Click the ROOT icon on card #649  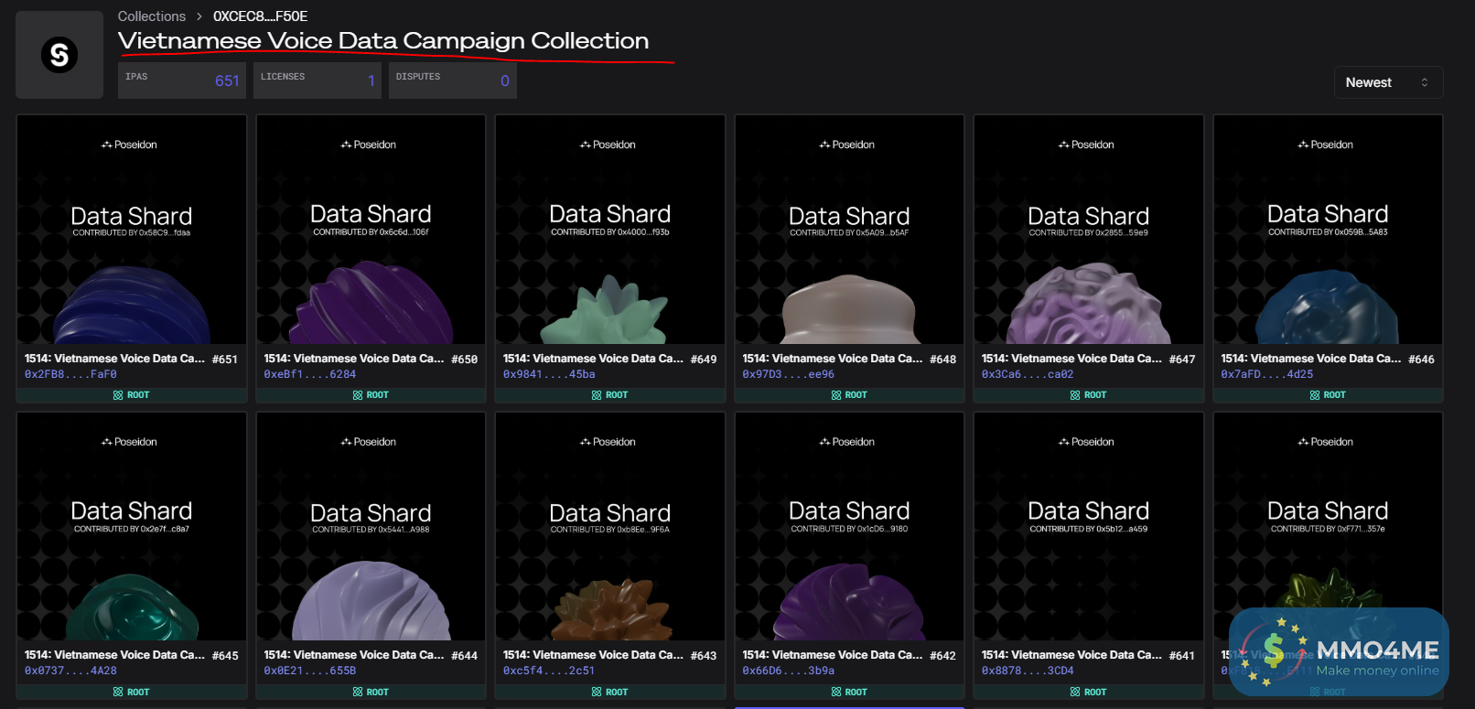coord(597,395)
